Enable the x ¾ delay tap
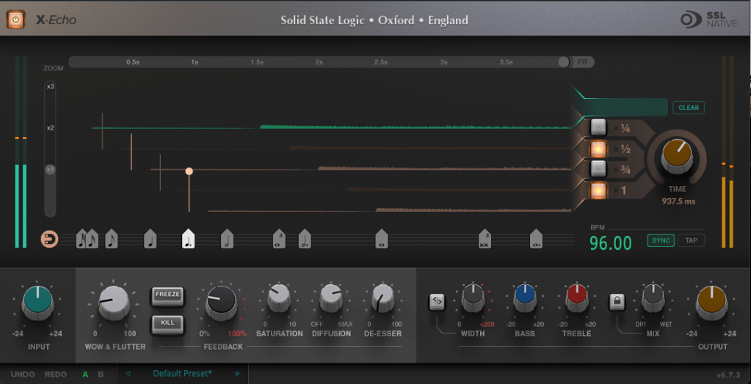 click(598, 169)
